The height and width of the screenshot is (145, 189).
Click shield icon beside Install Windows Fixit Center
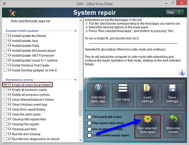pos(9,65)
